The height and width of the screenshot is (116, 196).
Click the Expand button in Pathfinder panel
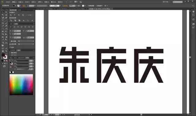[x=30, y=15]
